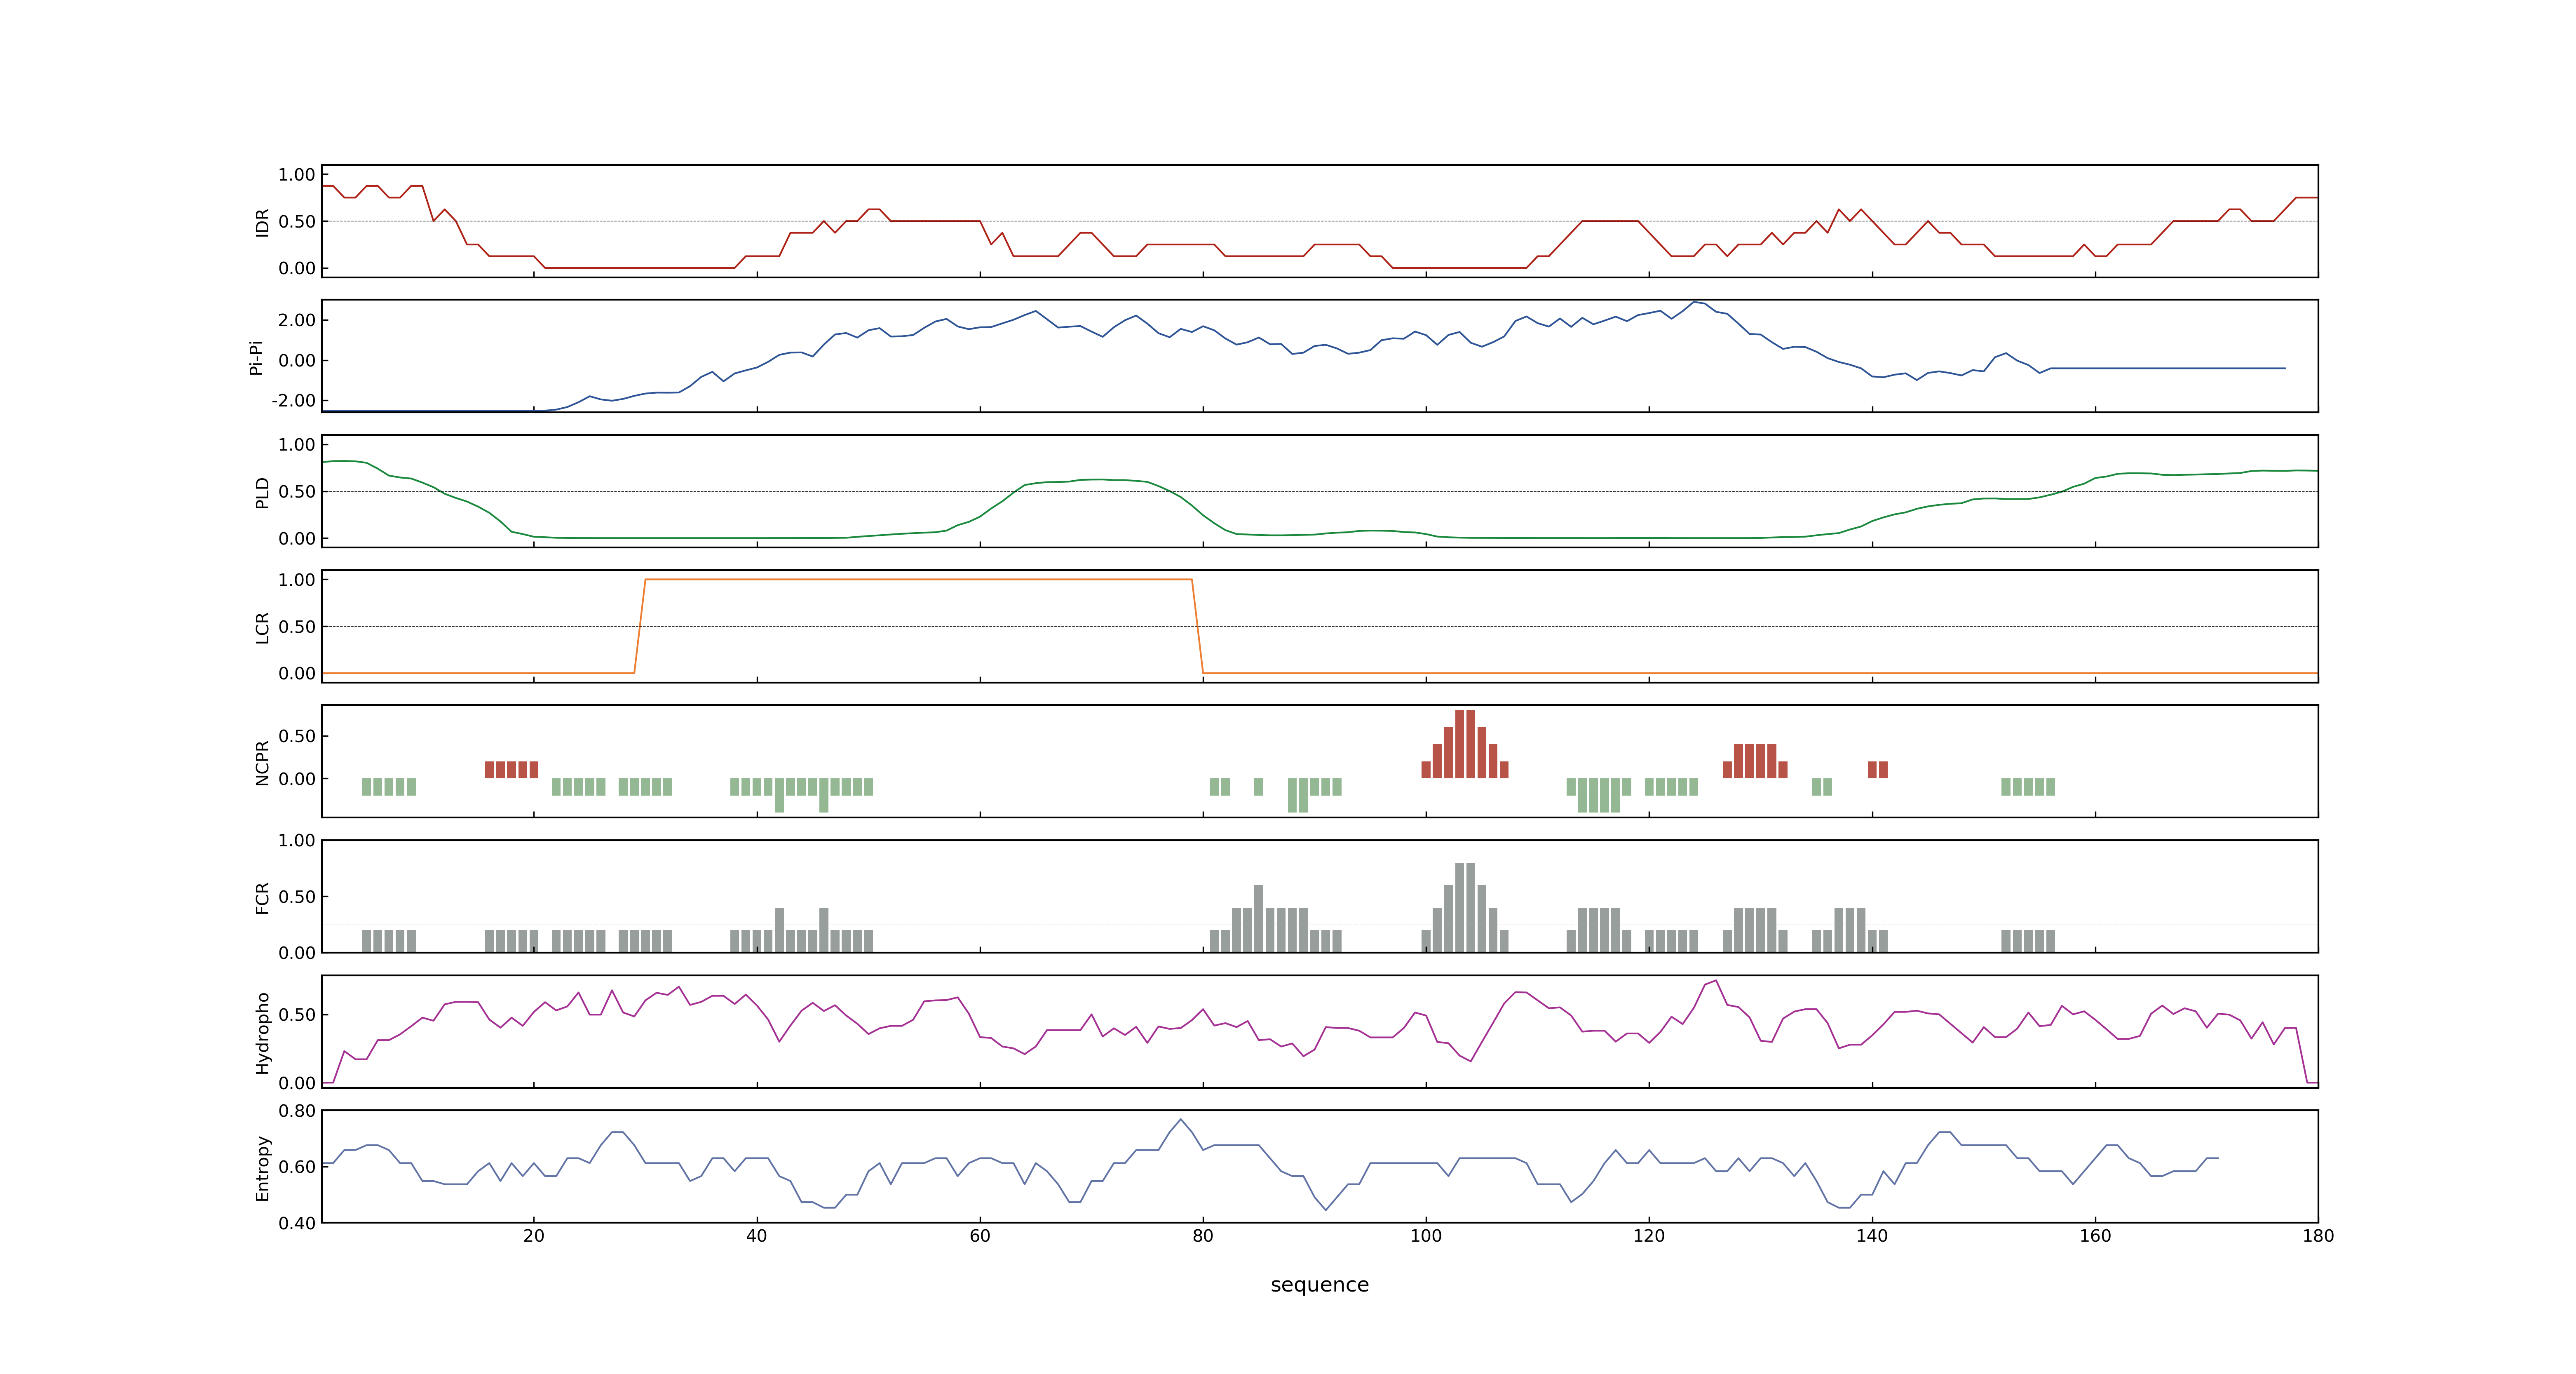Click x-axis tick label 180
Screen dimensions: 2576x1374
pos(2318,1236)
